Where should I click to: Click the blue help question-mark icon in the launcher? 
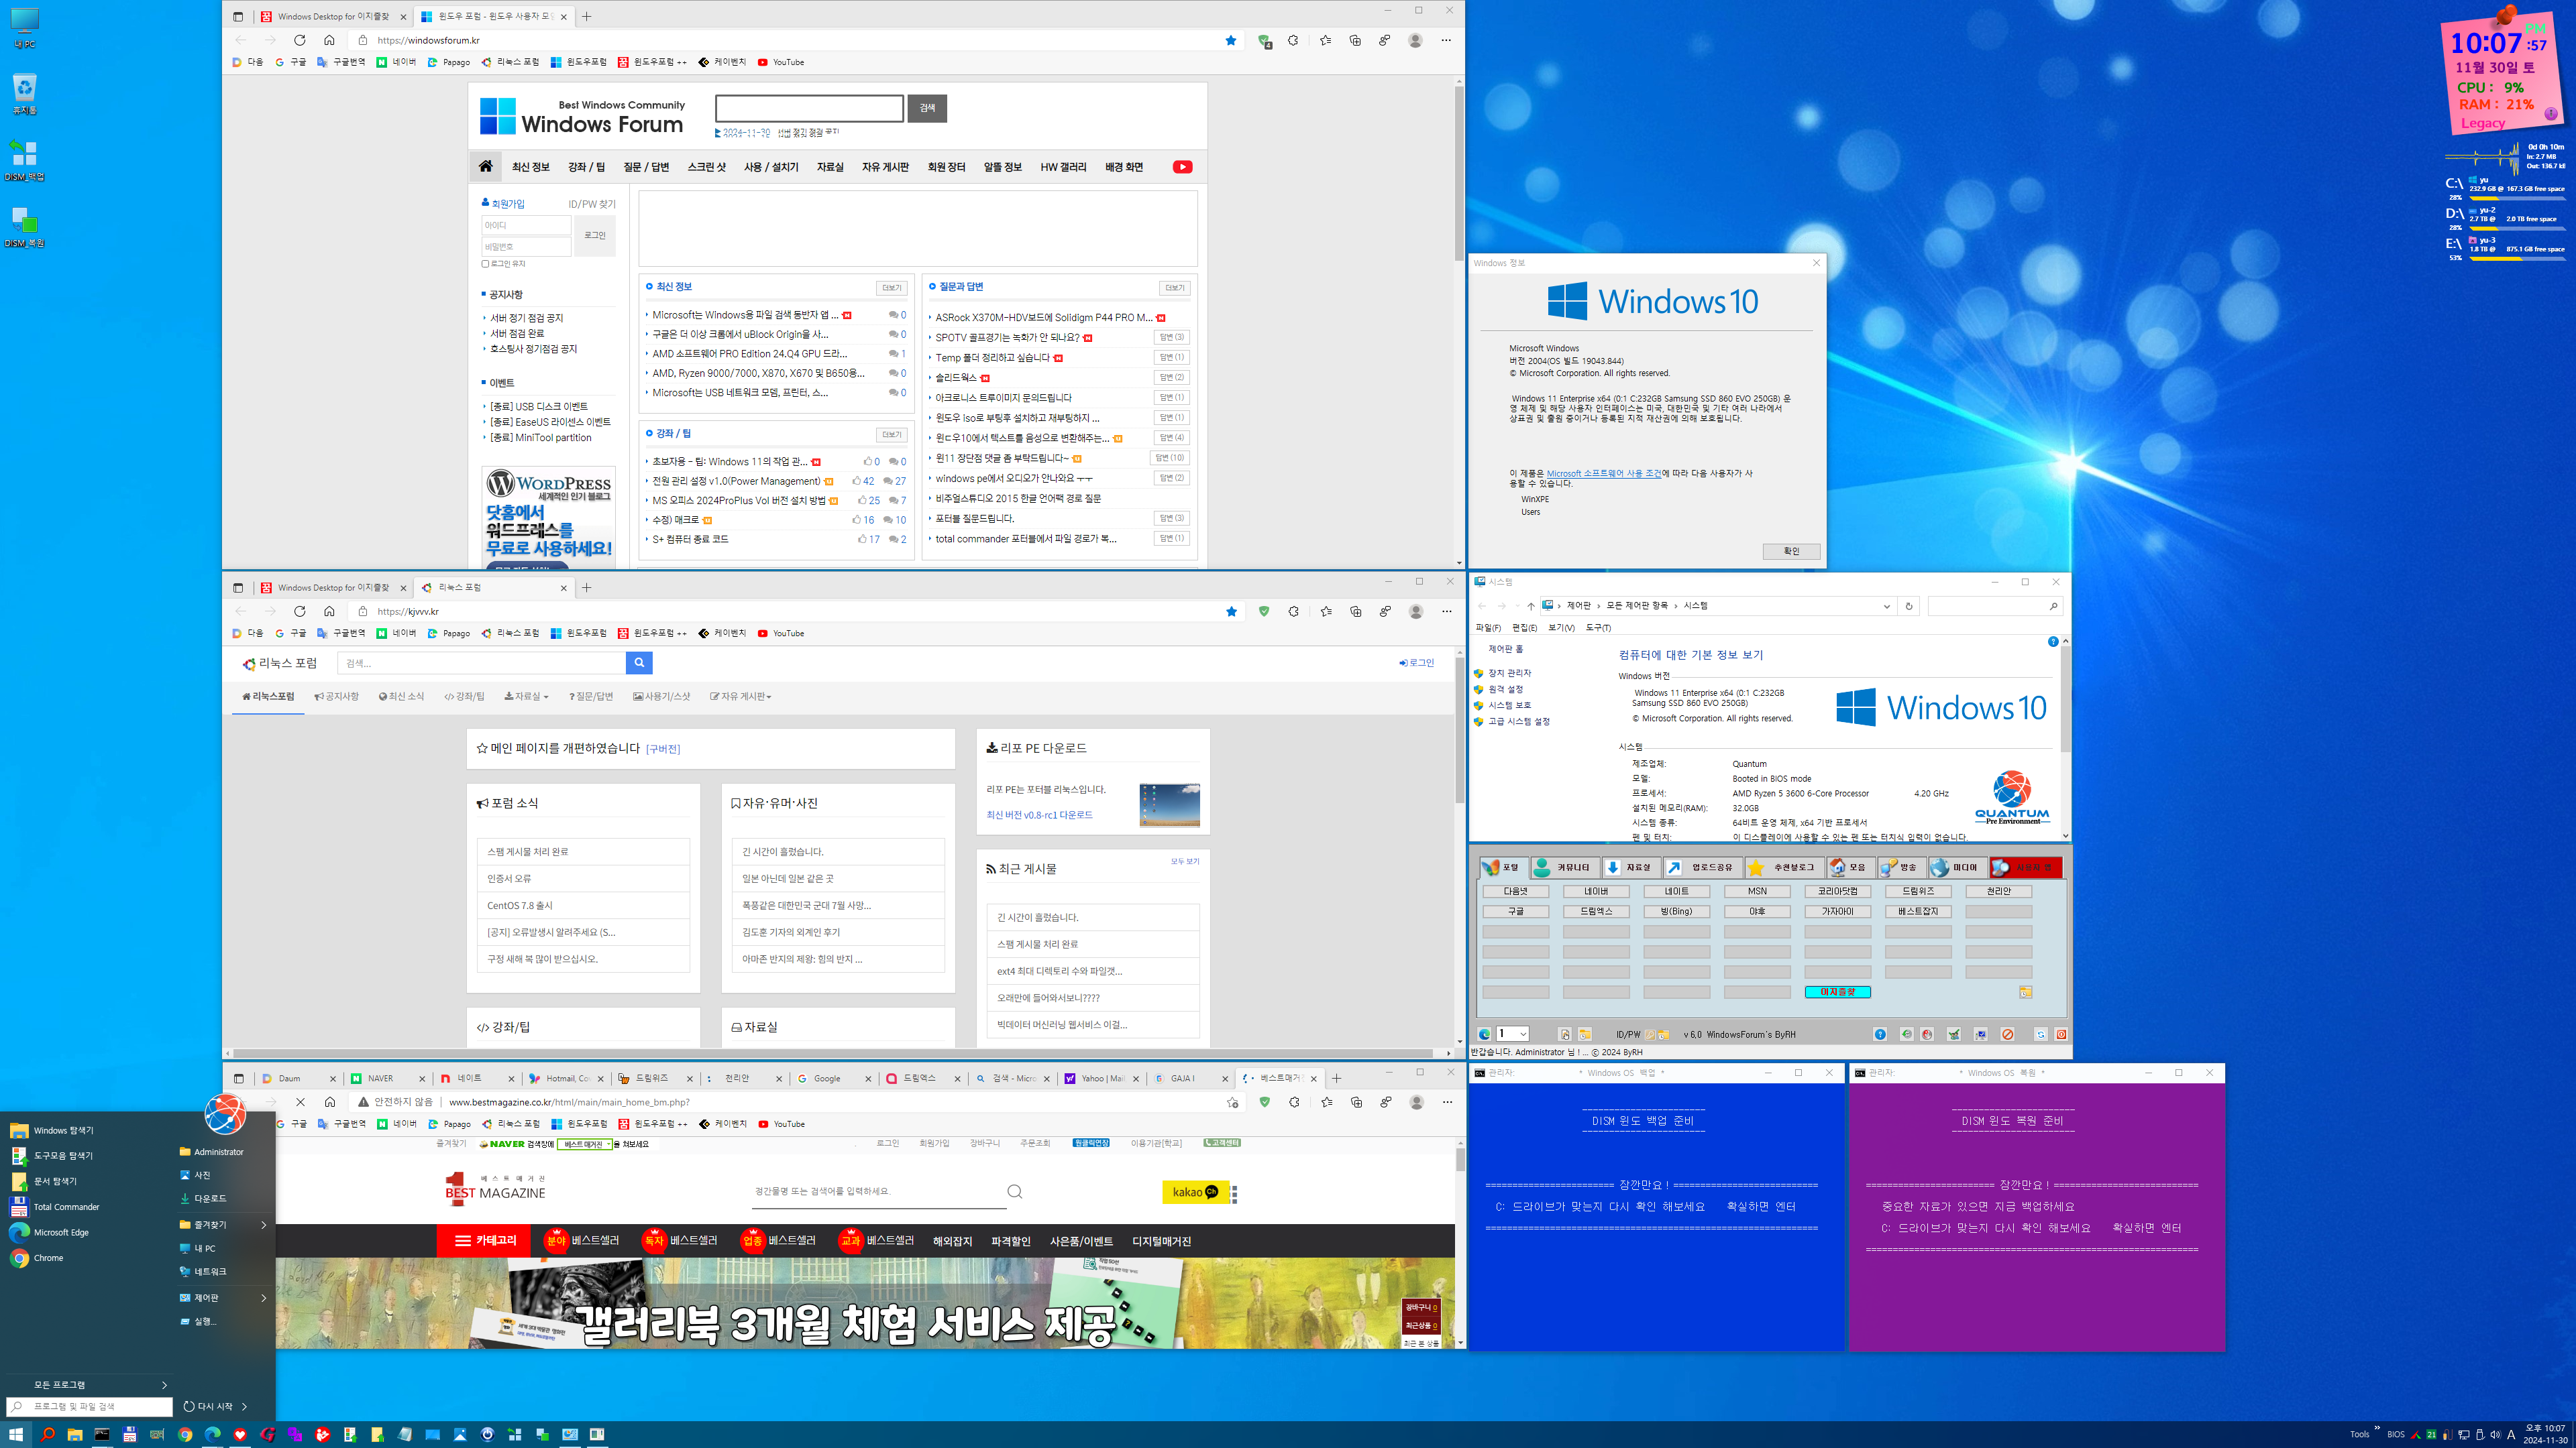[x=1880, y=1034]
